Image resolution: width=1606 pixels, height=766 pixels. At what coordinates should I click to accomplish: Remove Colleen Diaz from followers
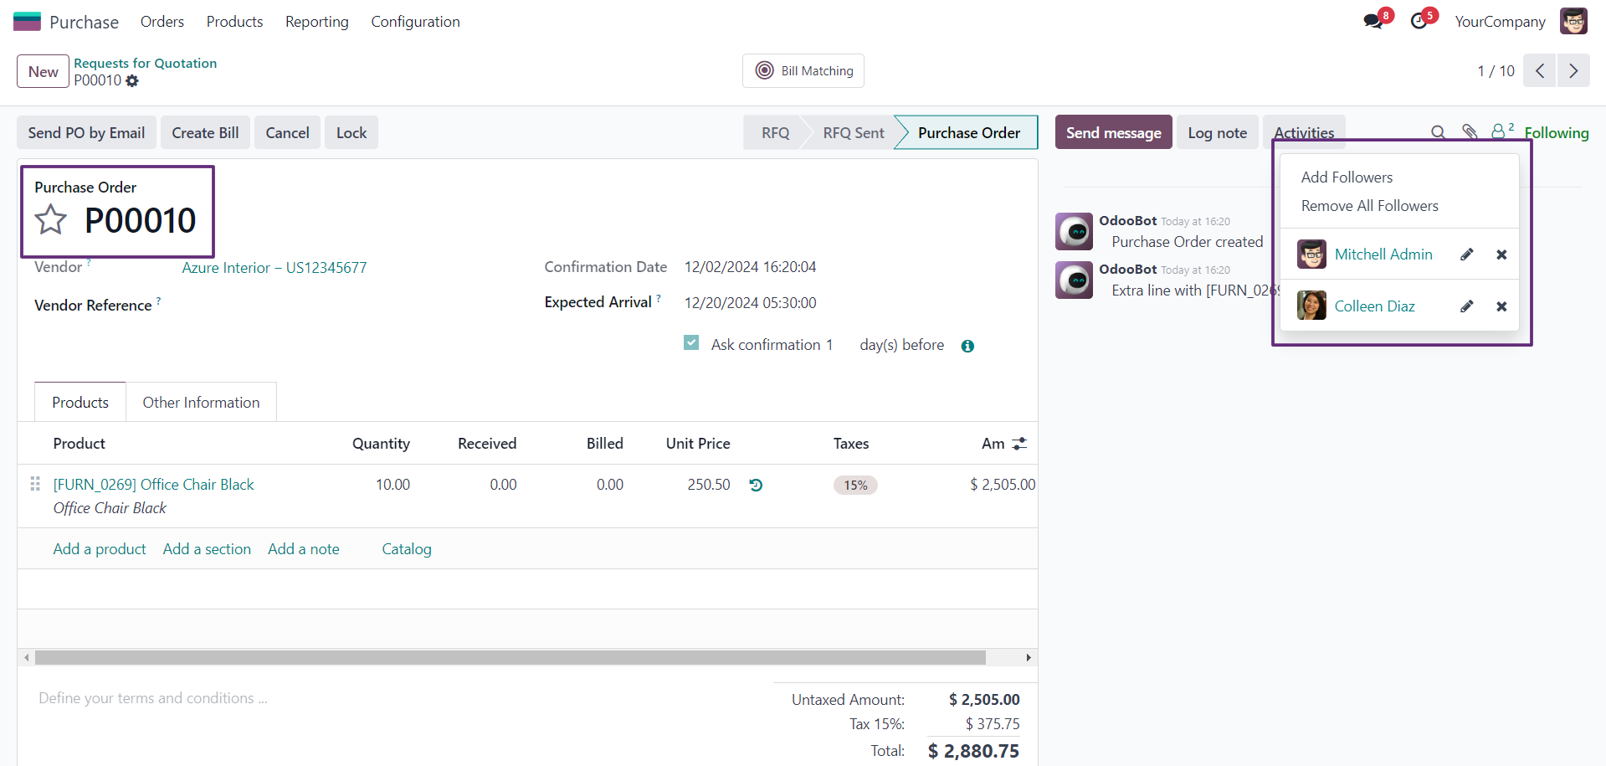click(x=1501, y=306)
